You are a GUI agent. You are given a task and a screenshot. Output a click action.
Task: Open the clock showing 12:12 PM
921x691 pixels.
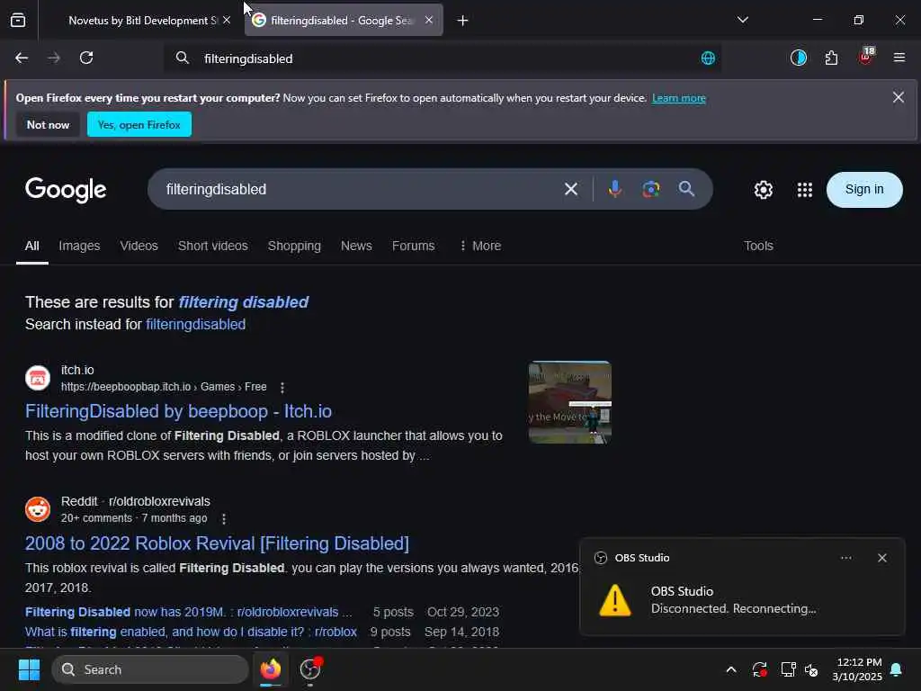click(857, 669)
